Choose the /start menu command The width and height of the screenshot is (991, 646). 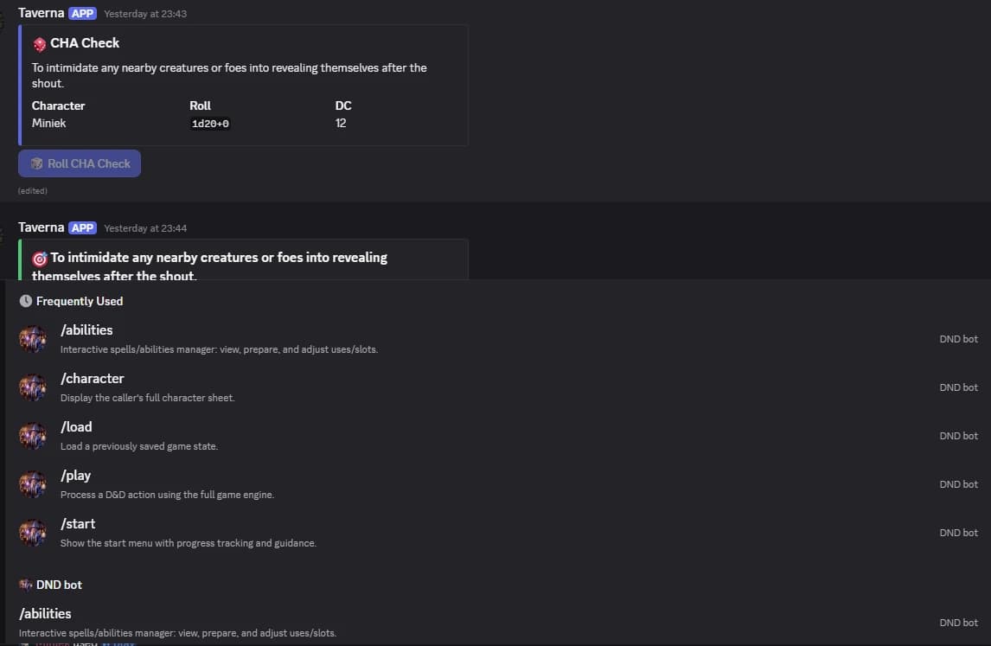click(78, 524)
